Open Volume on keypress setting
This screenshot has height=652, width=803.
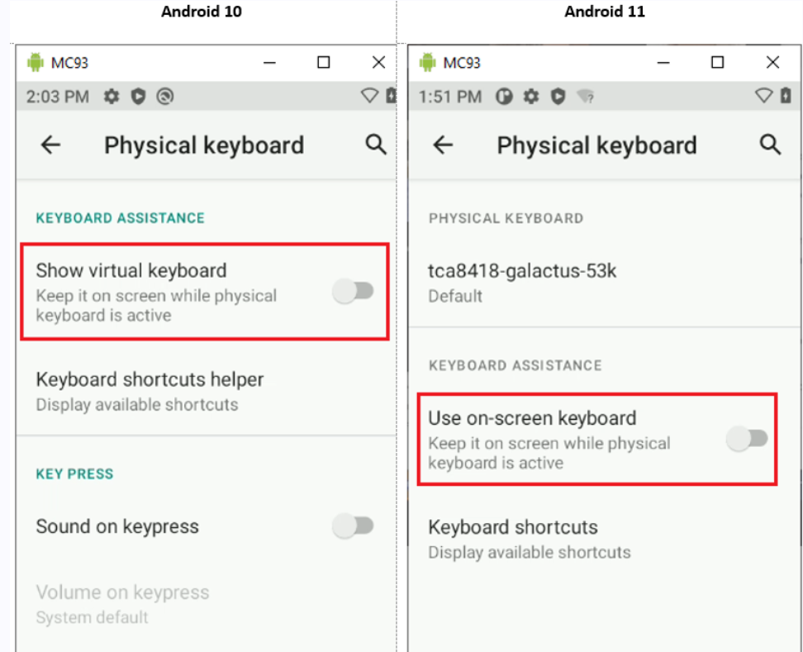122,603
